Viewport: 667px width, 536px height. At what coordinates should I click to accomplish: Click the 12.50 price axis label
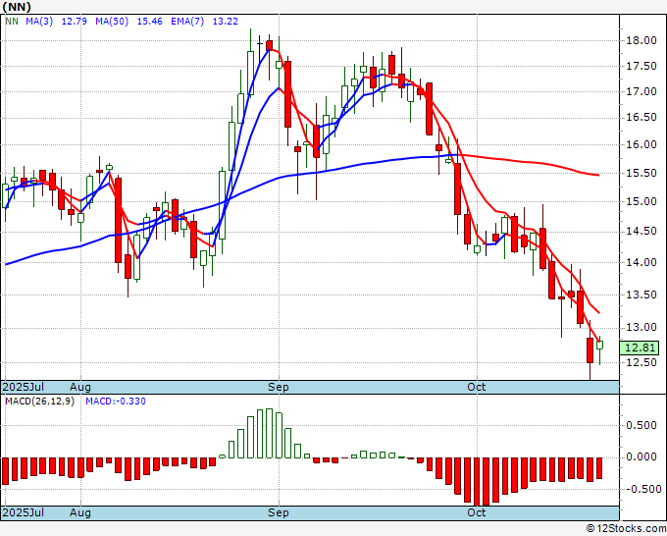[x=641, y=362]
